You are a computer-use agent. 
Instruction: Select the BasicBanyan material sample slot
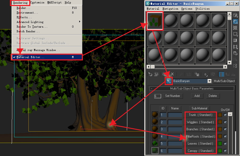pyautogui.click(x=155, y=21)
